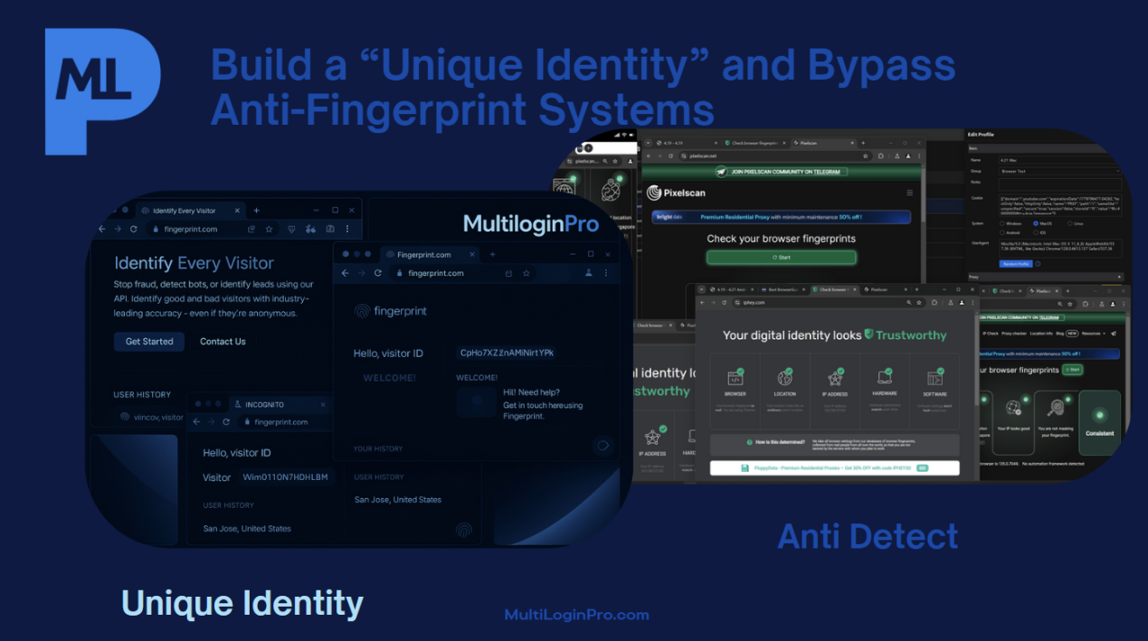Image resolution: width=1148 pixels, height=641 pixels.
Task: Click the pixelscan.net address bar
Action: [775, 156]
